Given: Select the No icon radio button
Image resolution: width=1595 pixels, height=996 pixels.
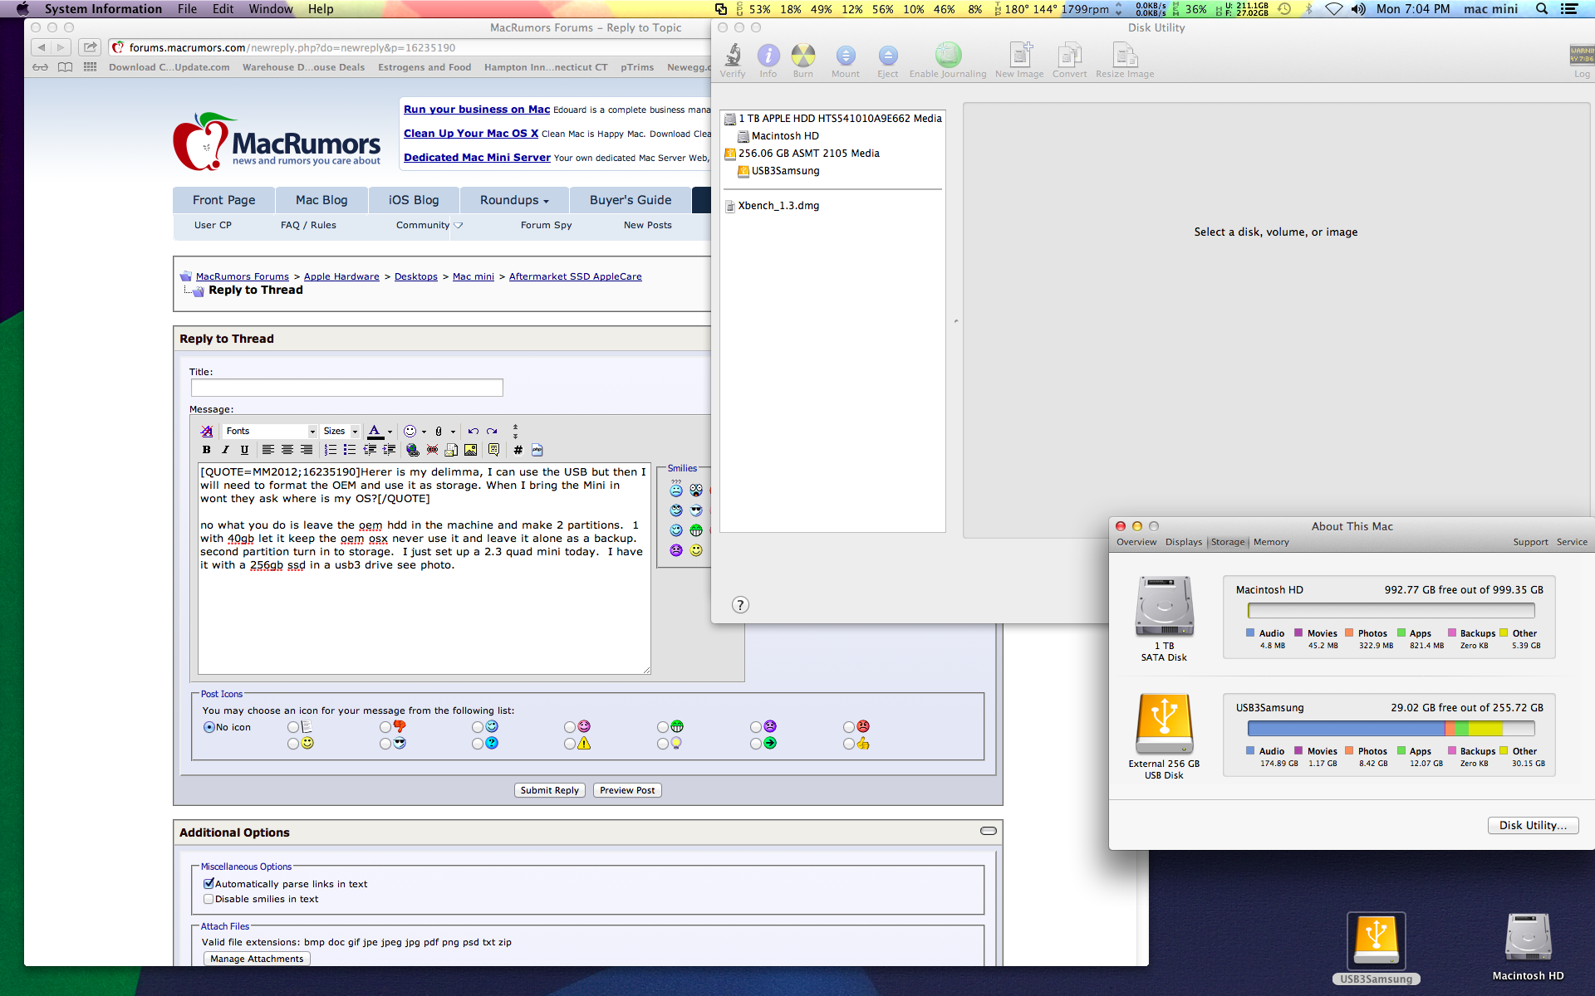Looking at the screenshot, I should tap(209, 727).
